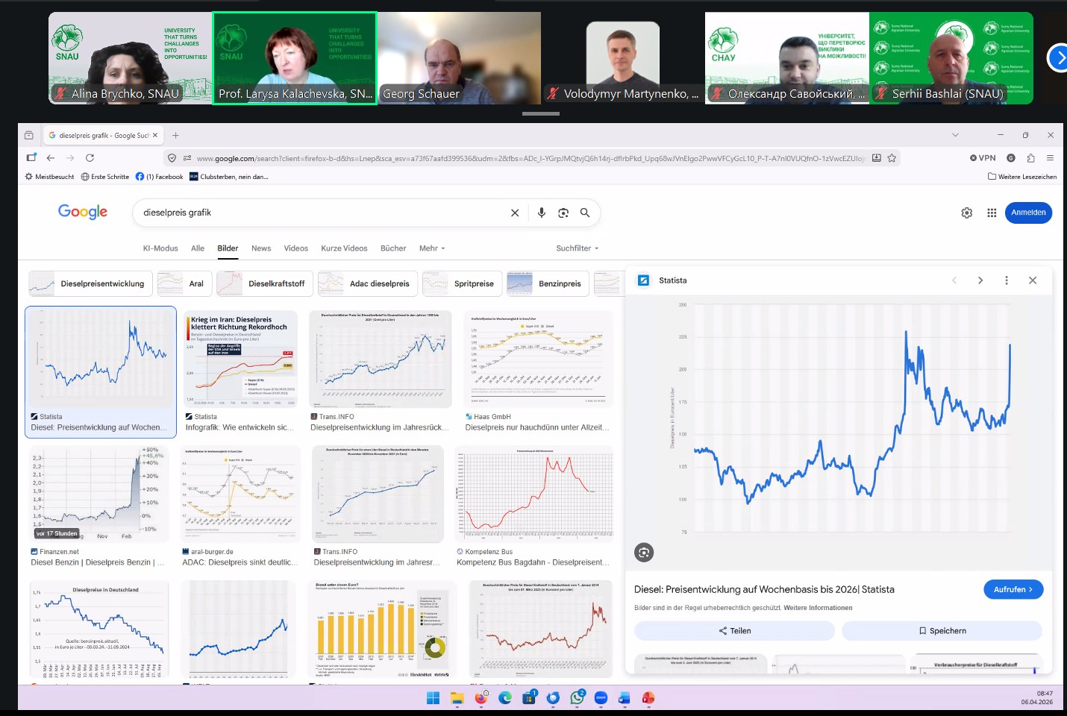Open WhatsApp from the Windows taskbar
The image size is (1067, 716).
click(x=577, y=698)
